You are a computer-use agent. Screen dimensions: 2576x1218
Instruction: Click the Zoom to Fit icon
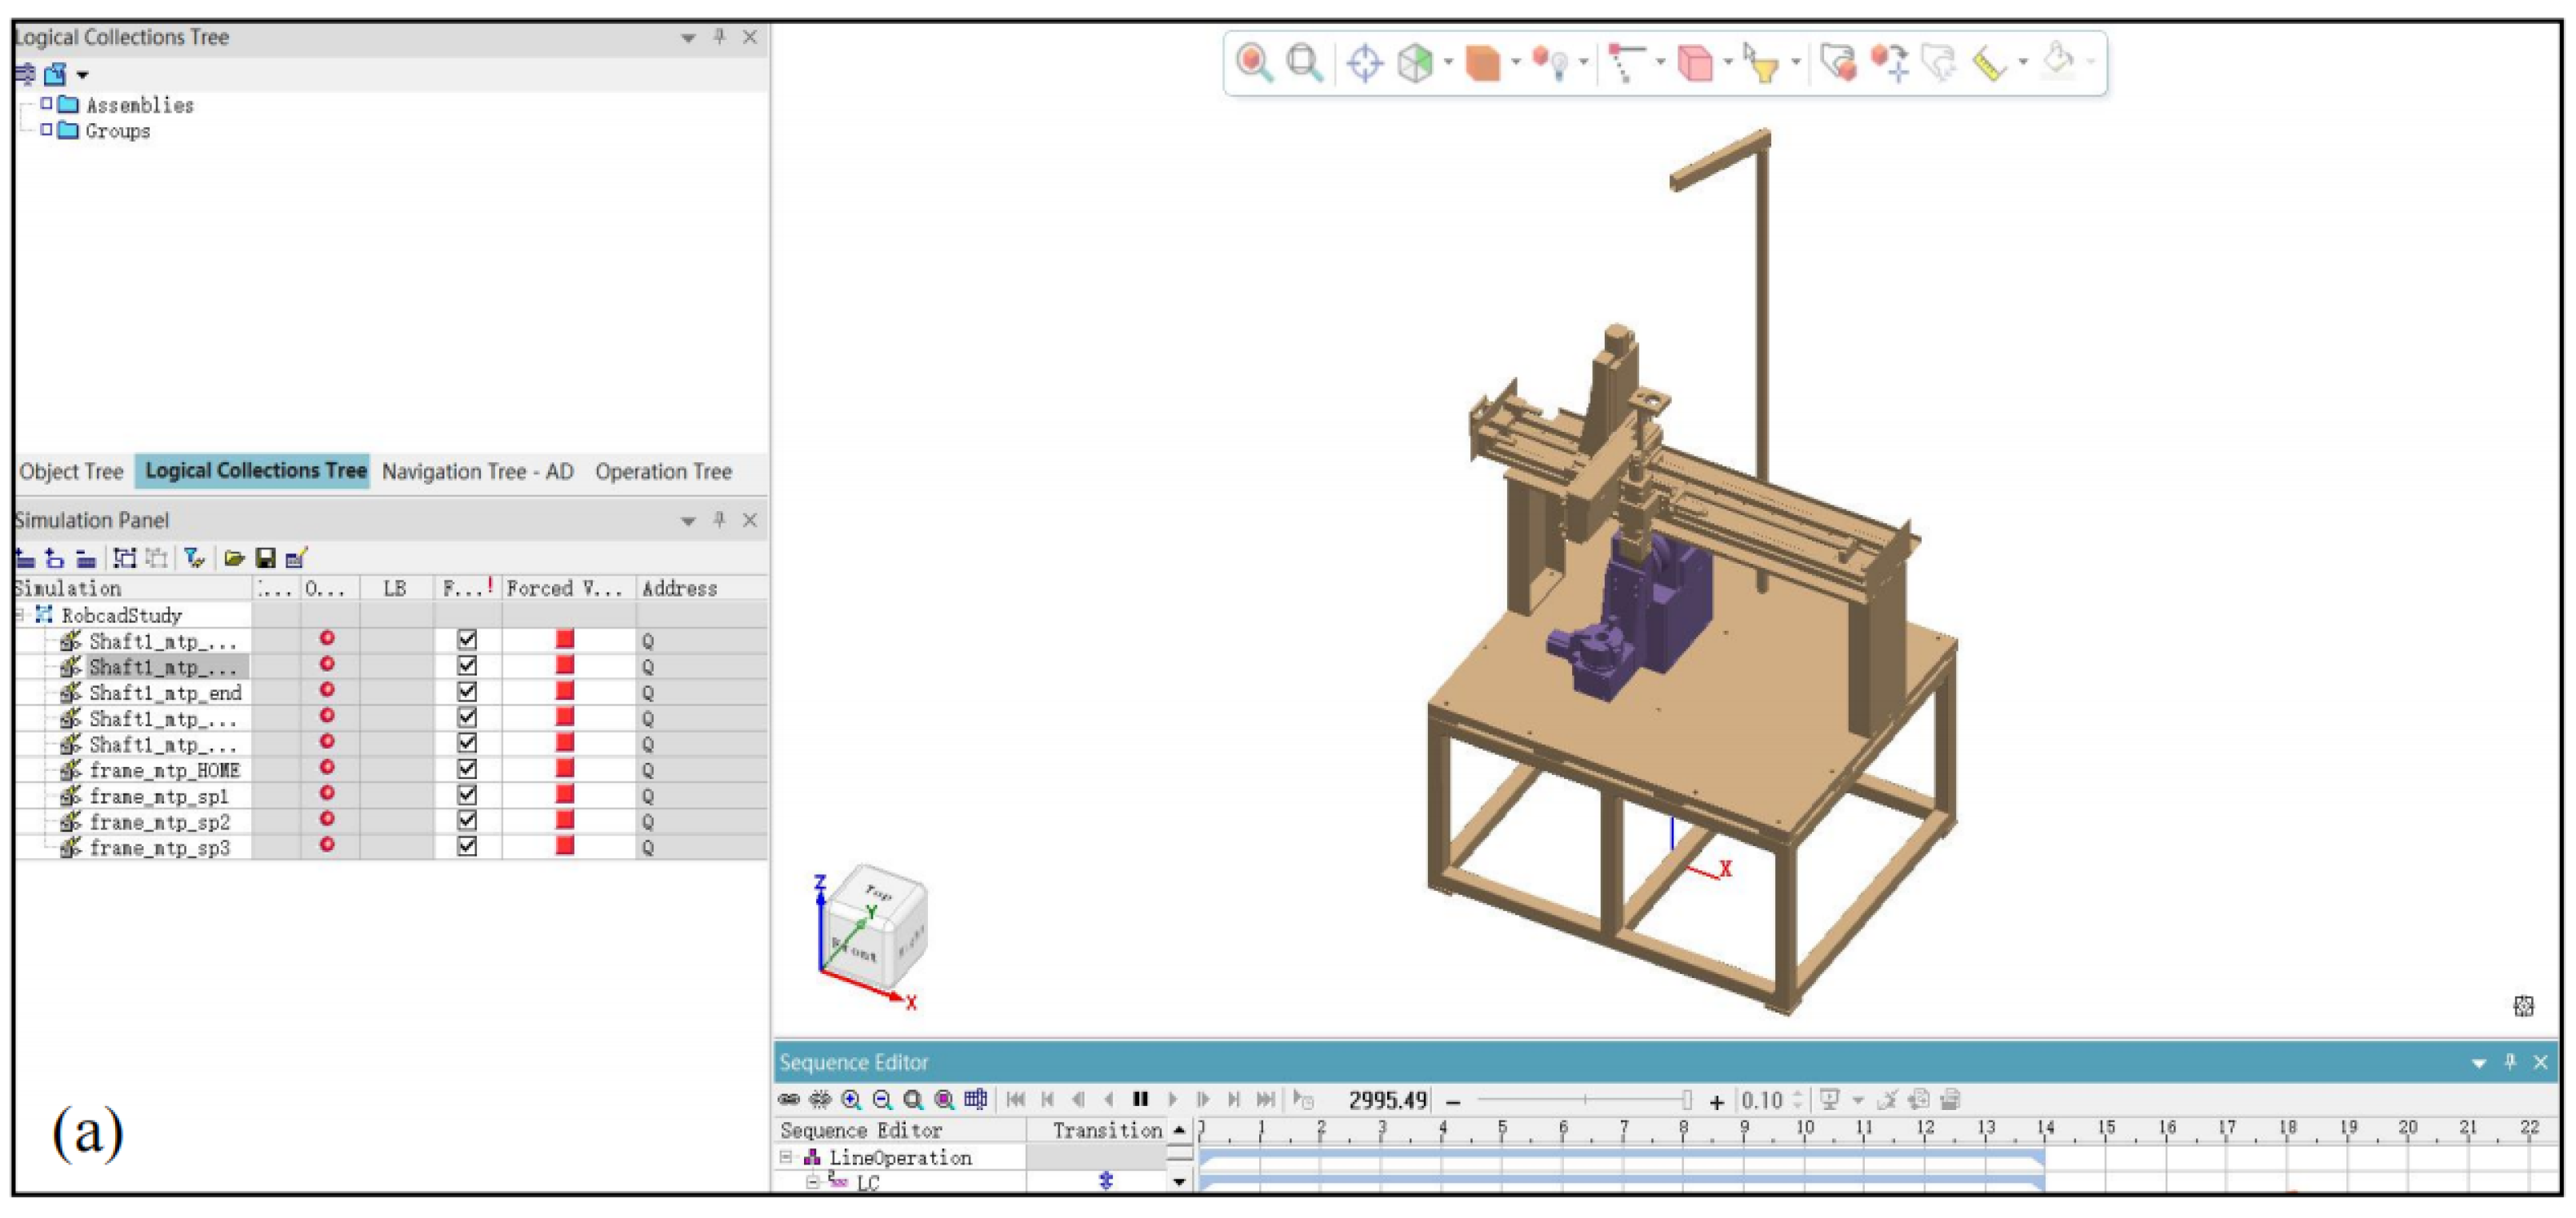tap(1303, 62)
